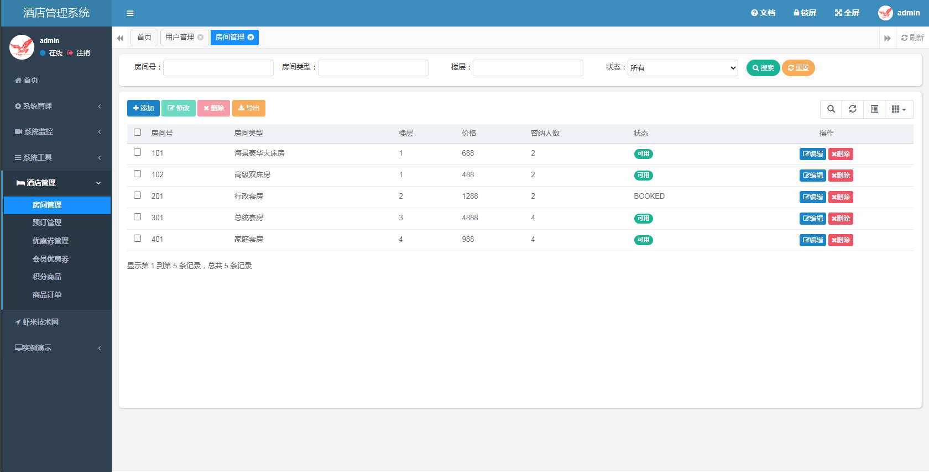Expand 系统监控 menu
Viewport: 929px width, 472px height.
click(56, 131)
